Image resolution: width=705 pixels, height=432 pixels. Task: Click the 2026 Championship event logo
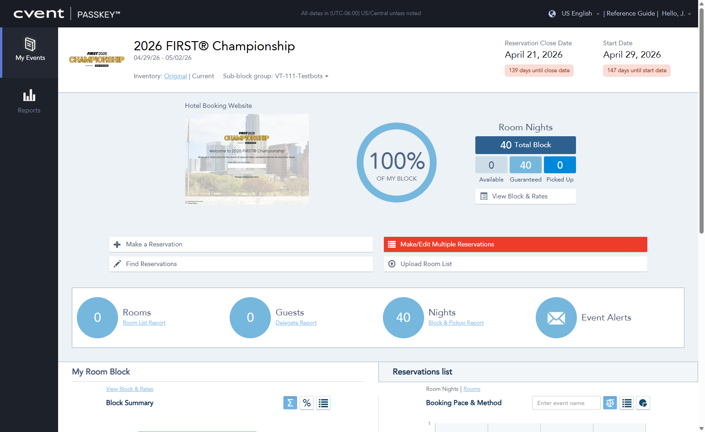click(x=97, y=59)
